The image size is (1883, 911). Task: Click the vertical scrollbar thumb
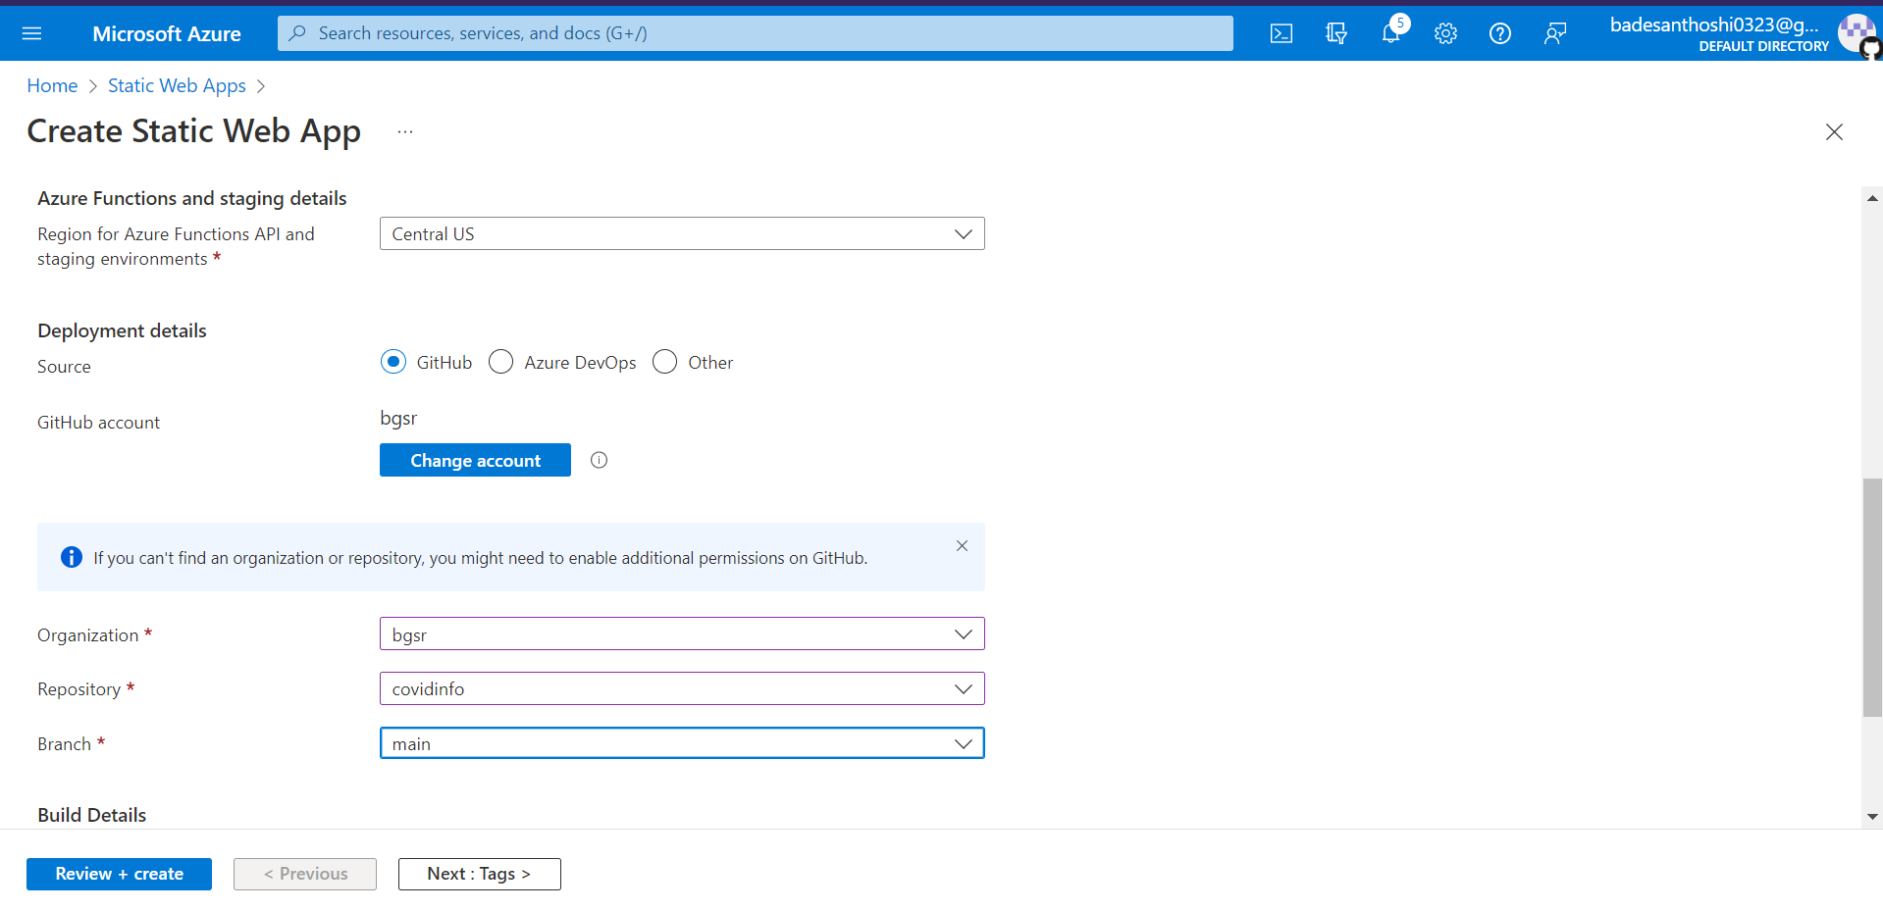coord(1872,597)
